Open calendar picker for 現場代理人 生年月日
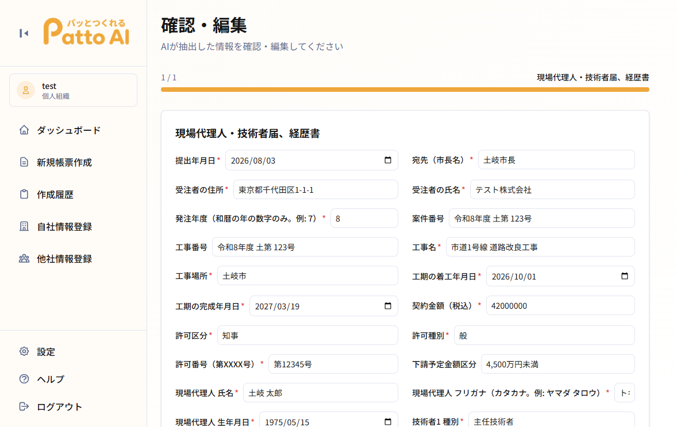This screenshot has width=677, height=427. (388, 421)
